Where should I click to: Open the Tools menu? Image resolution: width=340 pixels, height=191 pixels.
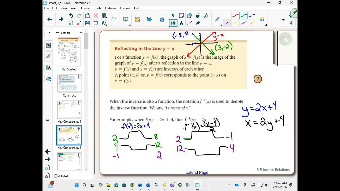pos(97,8)
